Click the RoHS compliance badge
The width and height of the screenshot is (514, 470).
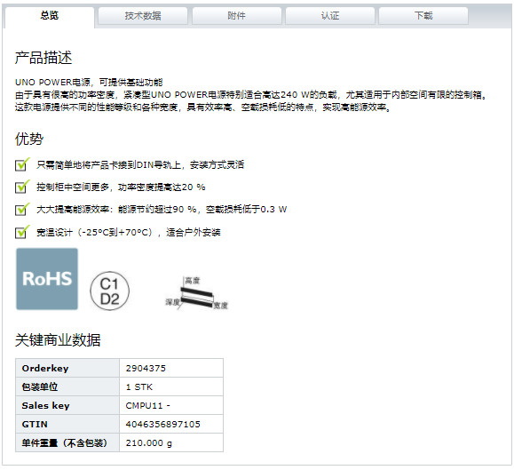tap(47, 279)
